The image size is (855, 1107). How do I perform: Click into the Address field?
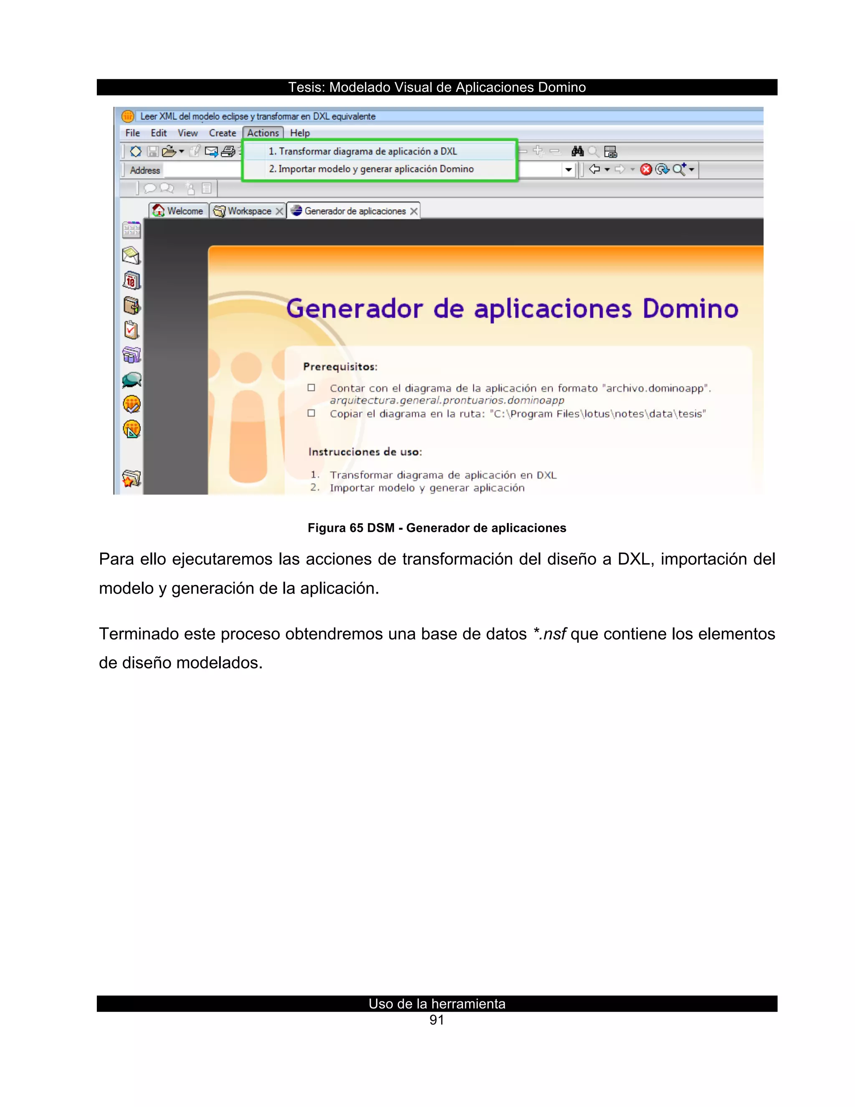tap(202, 170)
